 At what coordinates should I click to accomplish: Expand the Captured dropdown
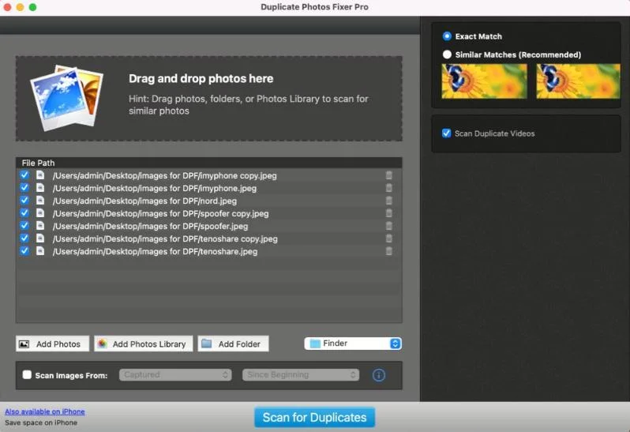point(175,375)
